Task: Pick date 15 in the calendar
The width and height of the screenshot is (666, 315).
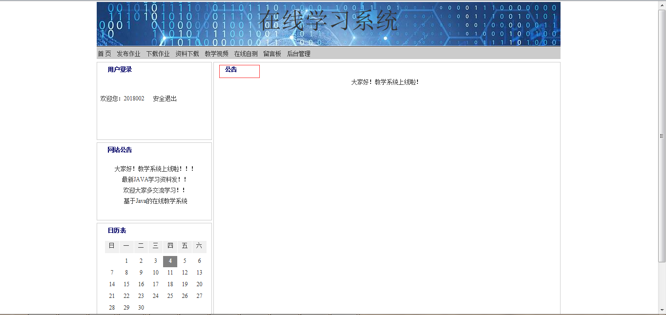Action: click(126, 284)
